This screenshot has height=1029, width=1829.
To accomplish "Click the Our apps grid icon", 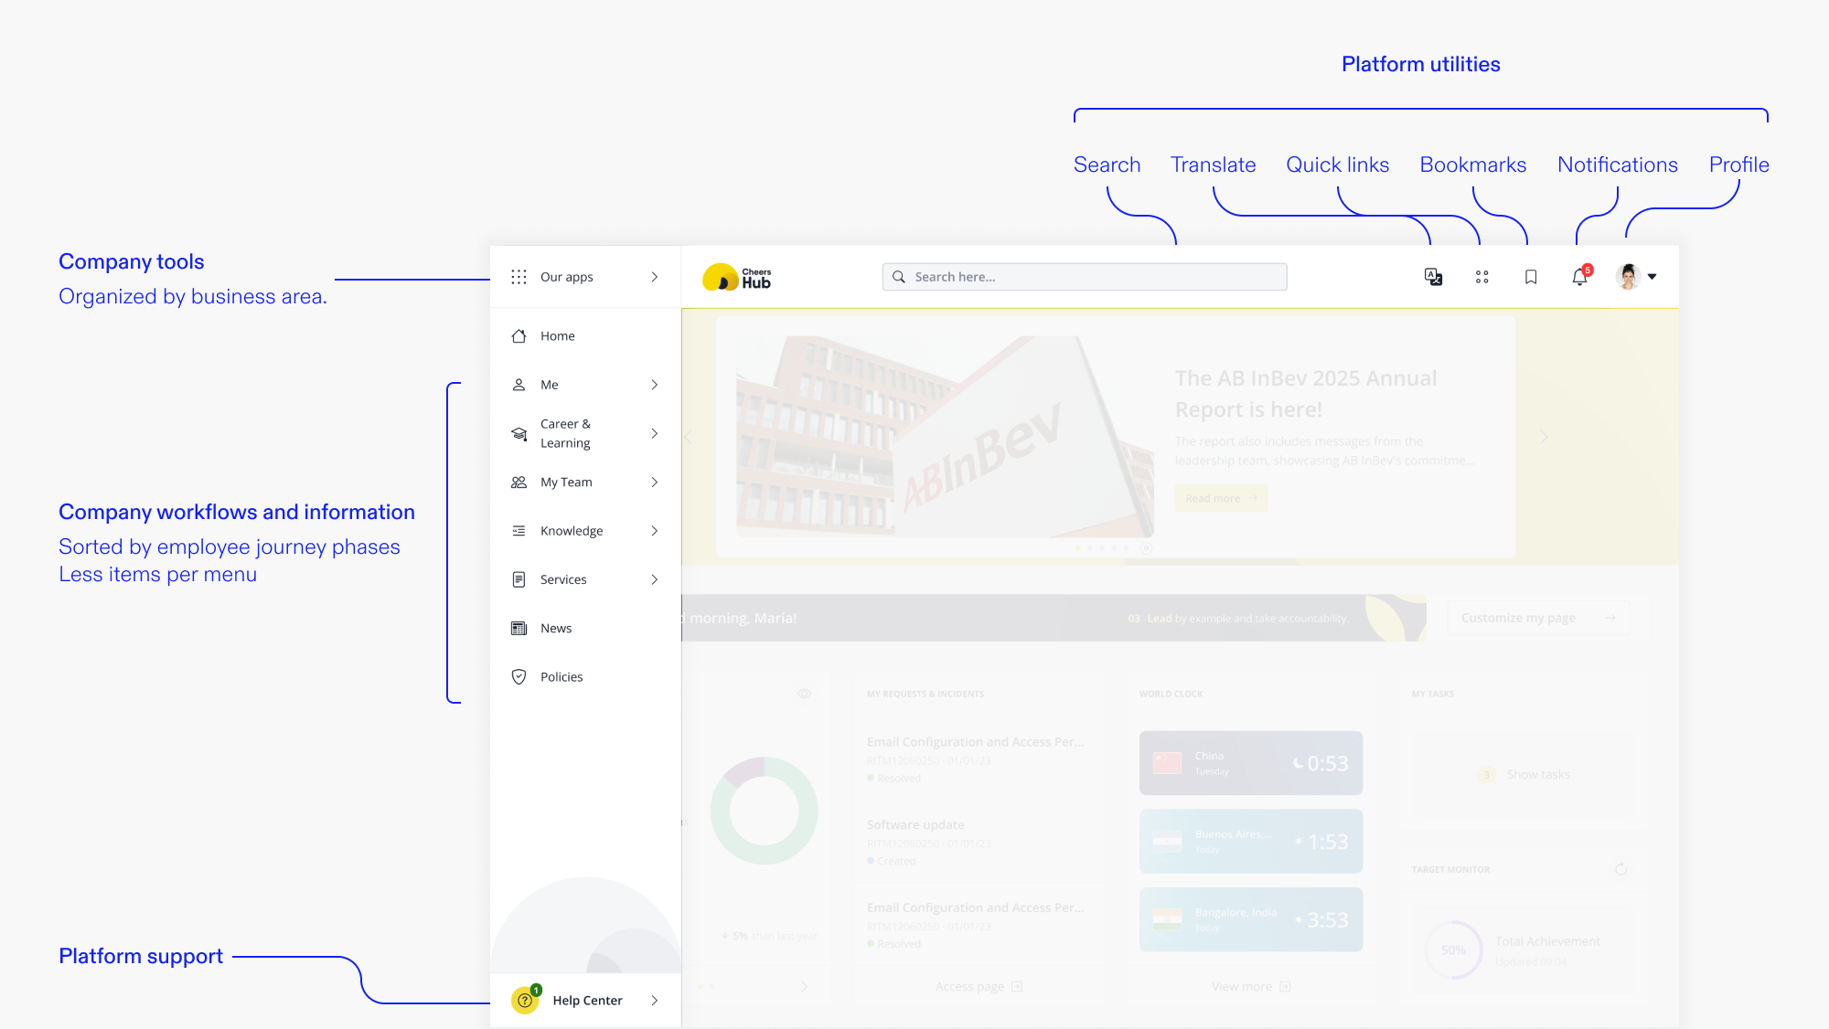I will coord(519,277).
